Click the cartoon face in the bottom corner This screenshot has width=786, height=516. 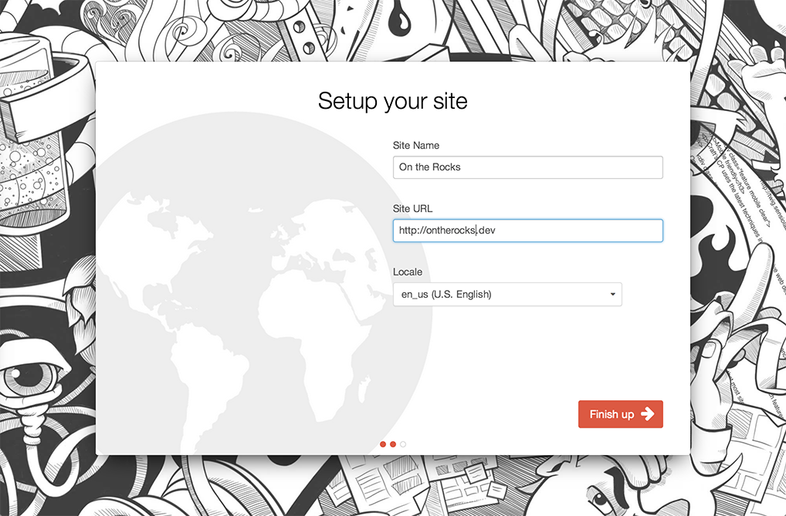[x=610, y=490]
